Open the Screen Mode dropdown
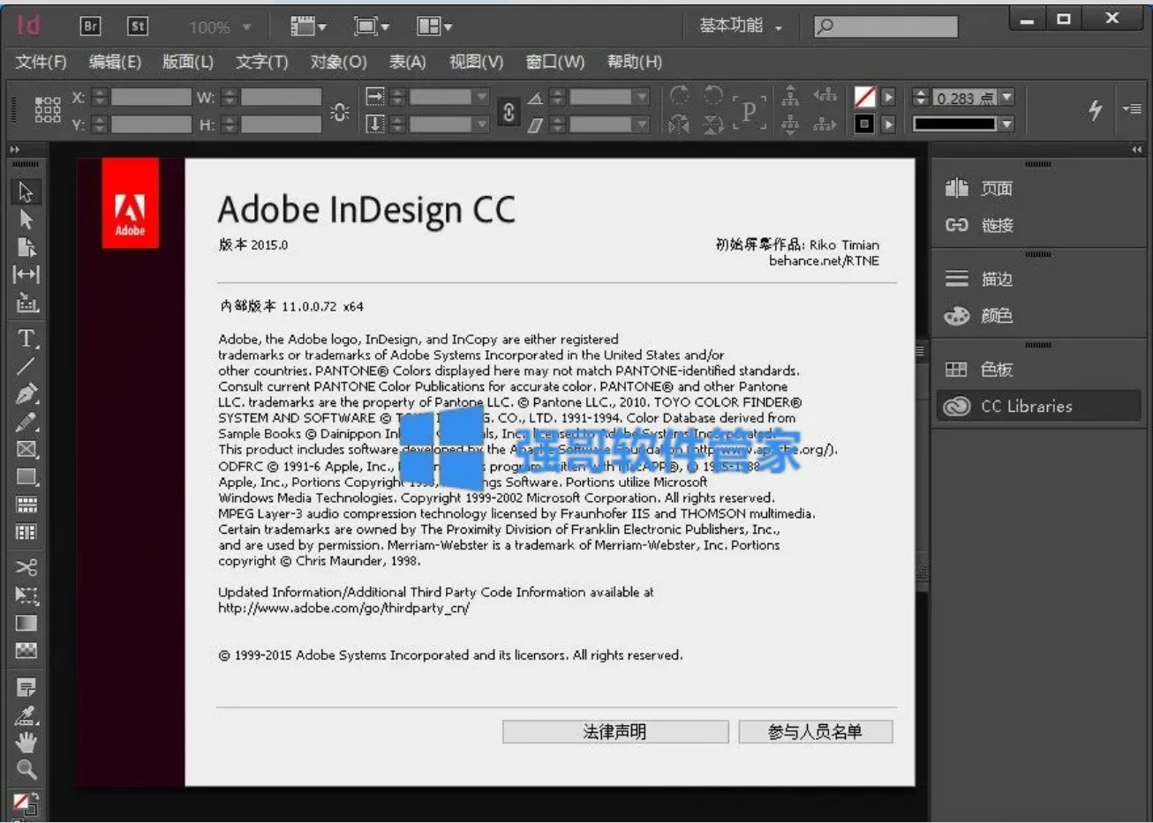The image size is (1153, 823). click(370, 26)
